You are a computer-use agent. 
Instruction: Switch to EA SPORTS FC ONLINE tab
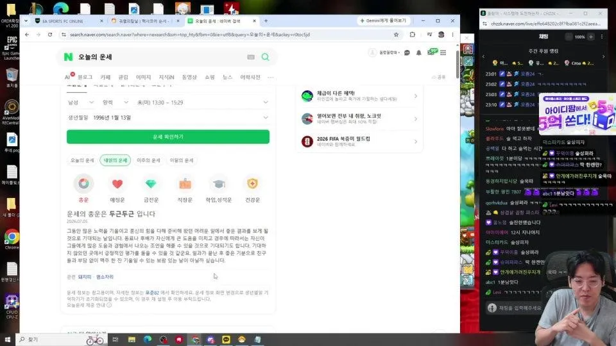69,21
